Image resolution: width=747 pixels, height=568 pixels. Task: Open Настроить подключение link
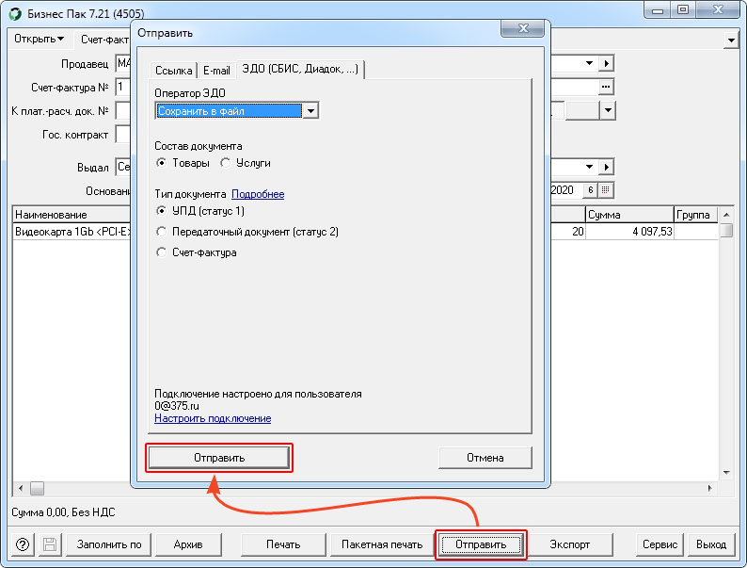213,418
